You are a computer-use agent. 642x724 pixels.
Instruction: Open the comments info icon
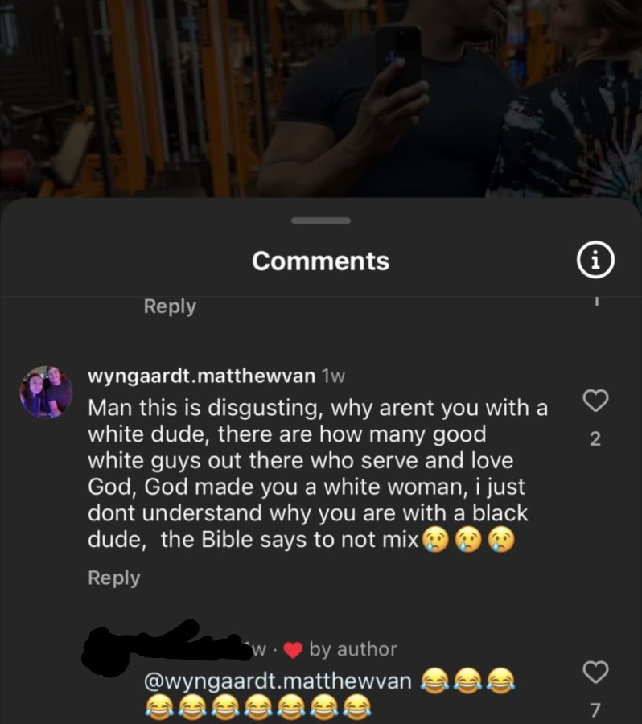(x=595, y=260)
